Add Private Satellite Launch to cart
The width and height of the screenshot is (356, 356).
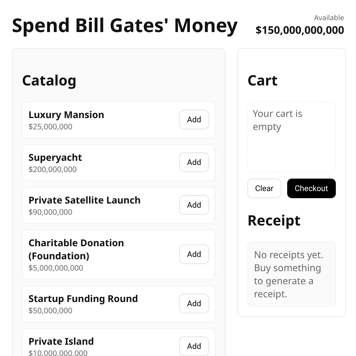pos(194,205)
